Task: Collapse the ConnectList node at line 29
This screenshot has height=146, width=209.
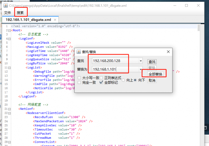Action: click(x=10, y=142)
